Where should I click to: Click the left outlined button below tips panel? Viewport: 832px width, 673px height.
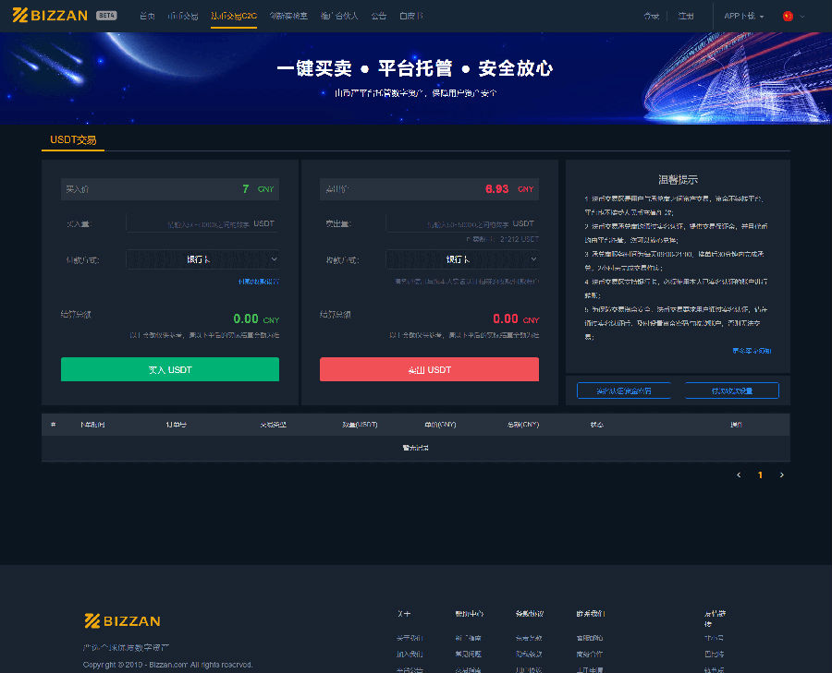click(623, 391)
